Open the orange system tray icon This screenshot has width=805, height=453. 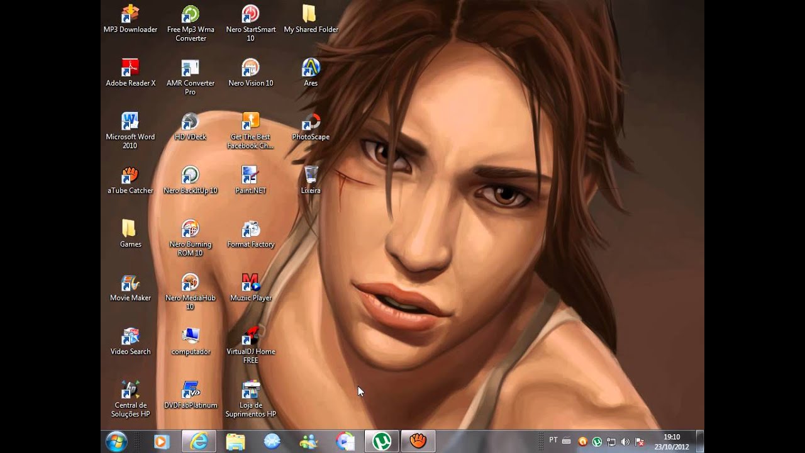point(583,442)
